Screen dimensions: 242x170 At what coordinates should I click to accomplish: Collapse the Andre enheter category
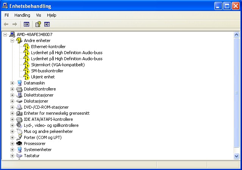pos(12,41)
